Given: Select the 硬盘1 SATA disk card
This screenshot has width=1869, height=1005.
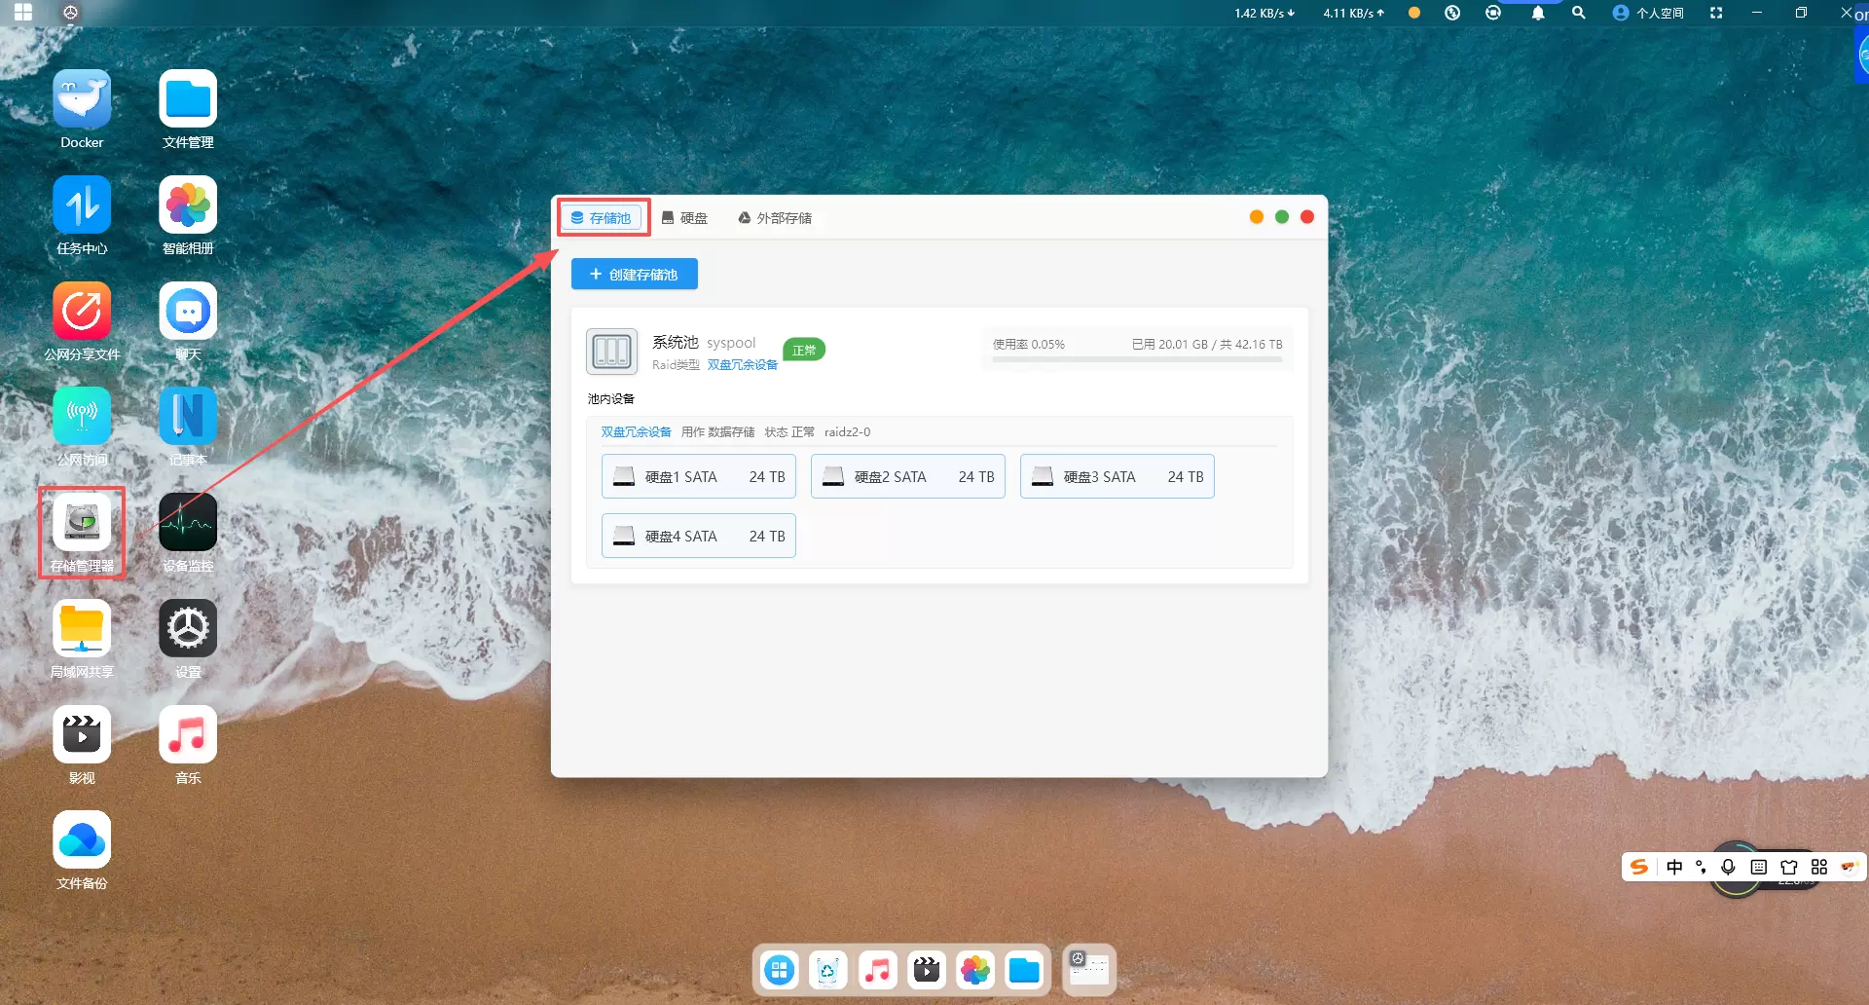Looking at the screenshot, I should click(698, 477).
